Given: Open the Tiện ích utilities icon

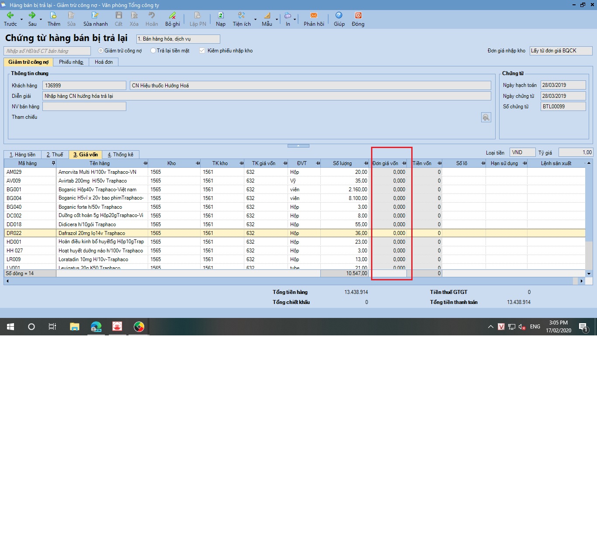Looking at the screenshot, I should 241,16.
